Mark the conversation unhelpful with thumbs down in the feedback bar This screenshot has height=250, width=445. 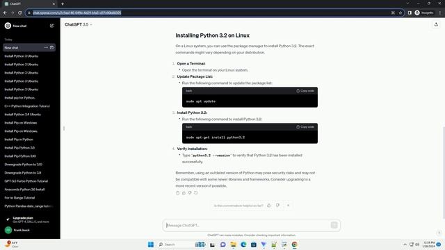click(x=278, y=206)
